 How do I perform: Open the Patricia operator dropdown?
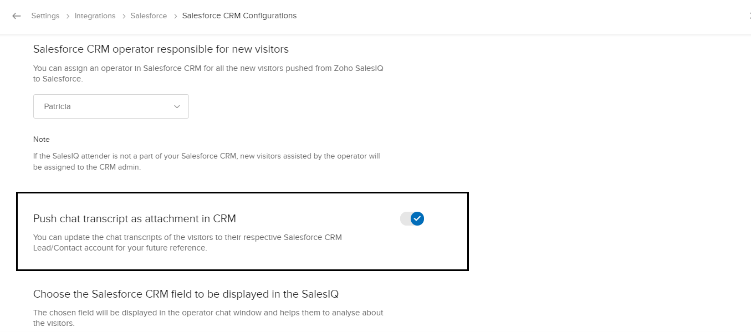coord(111,106)
